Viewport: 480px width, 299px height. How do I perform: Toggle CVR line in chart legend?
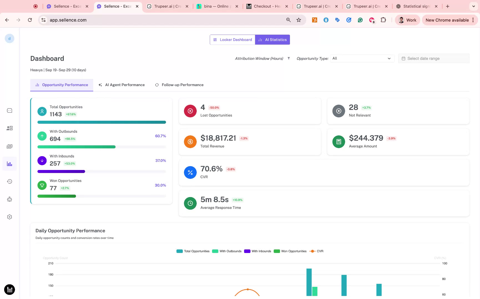(x=317, y=251)
